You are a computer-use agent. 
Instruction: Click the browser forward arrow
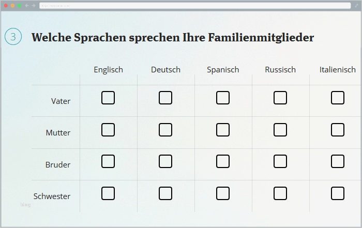34,5
